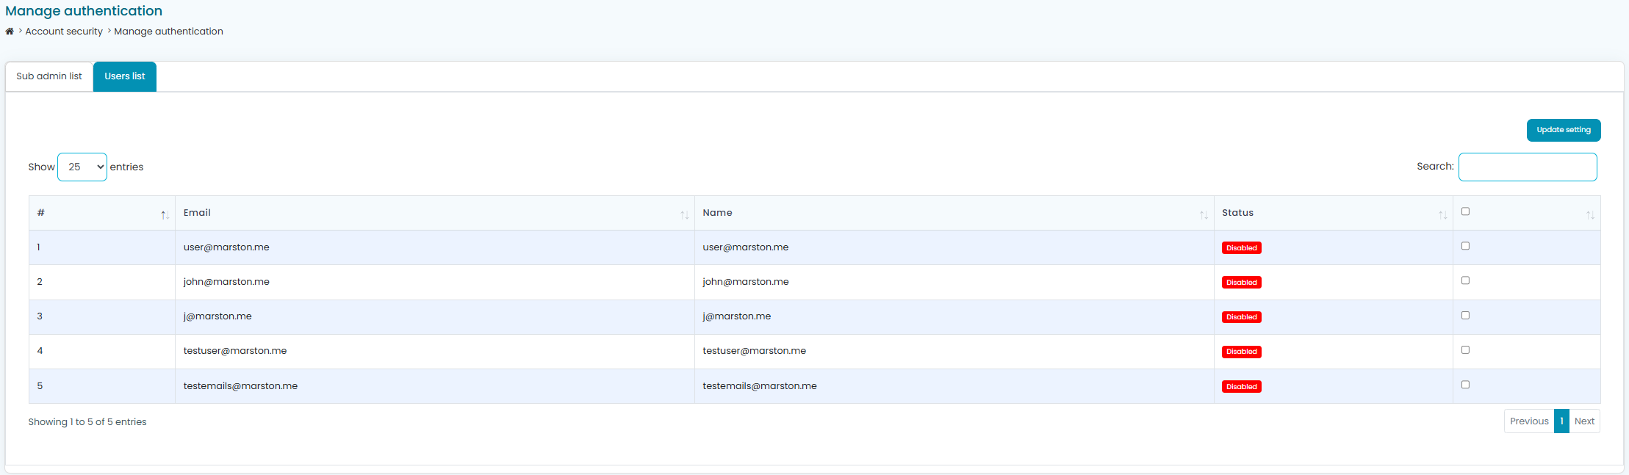1629x475 pixels.
Task: Click Manage authentication breadcrumb
Action: (168, 32)
